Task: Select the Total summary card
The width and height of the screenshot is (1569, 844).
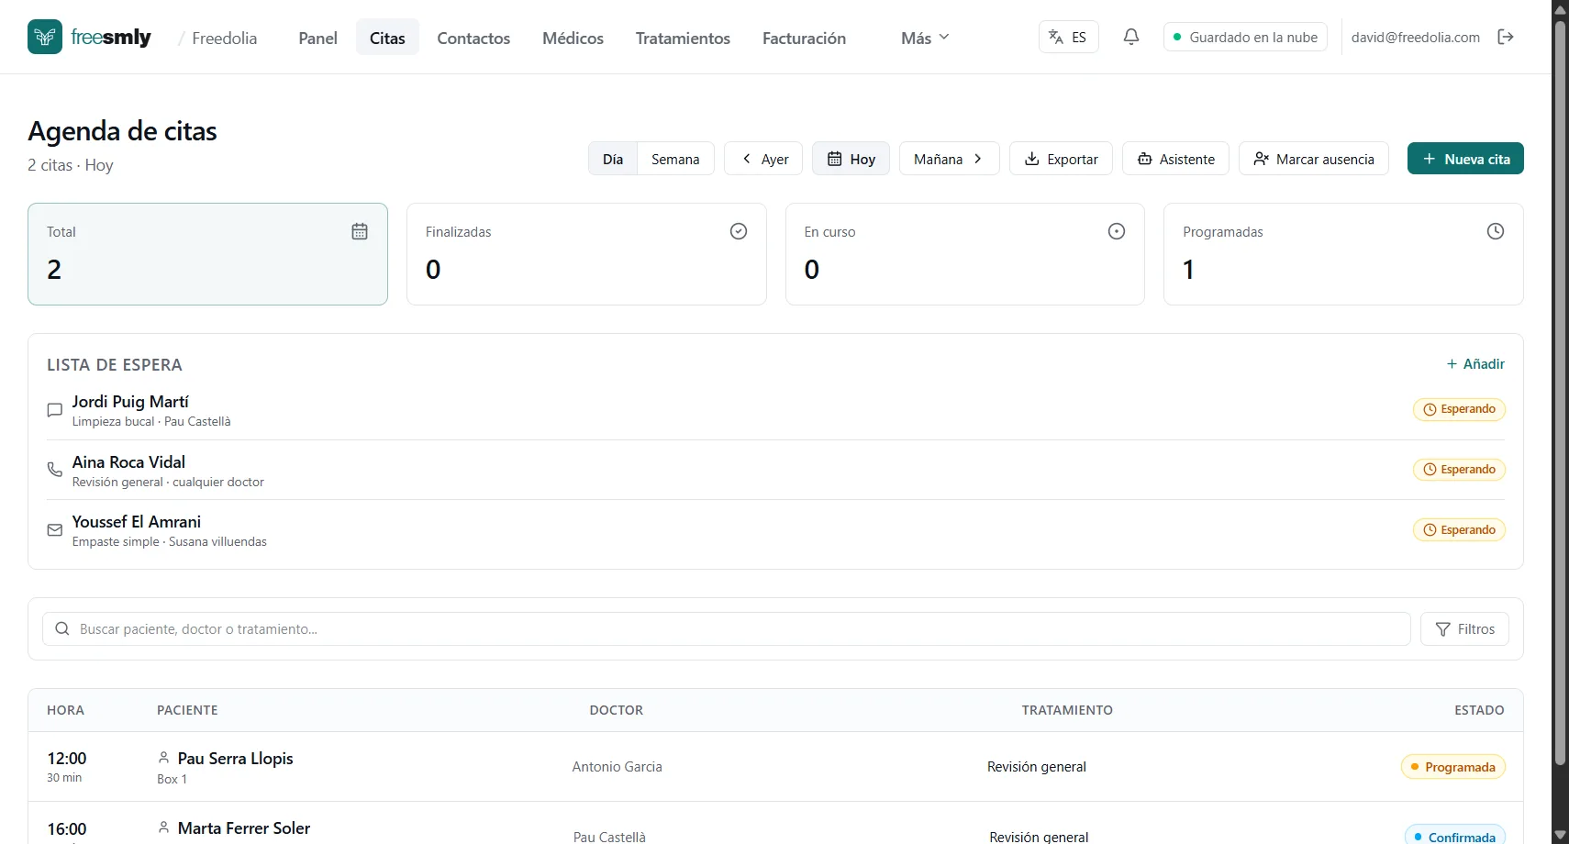Action: 207,254
